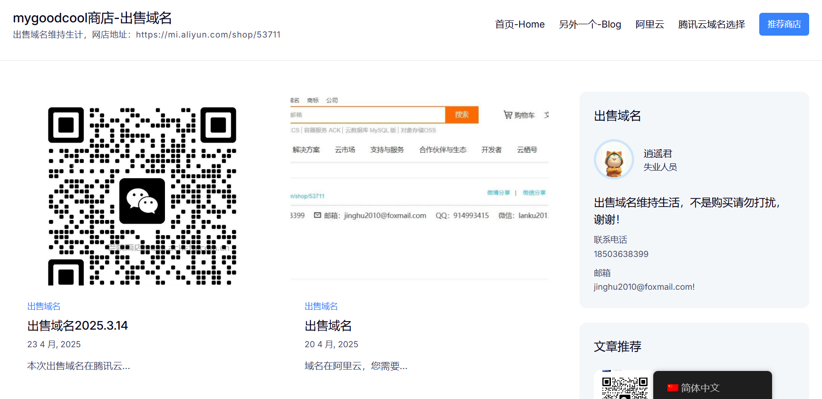
Task: Select 阿里云 in the top navigation
Action: 649,24
